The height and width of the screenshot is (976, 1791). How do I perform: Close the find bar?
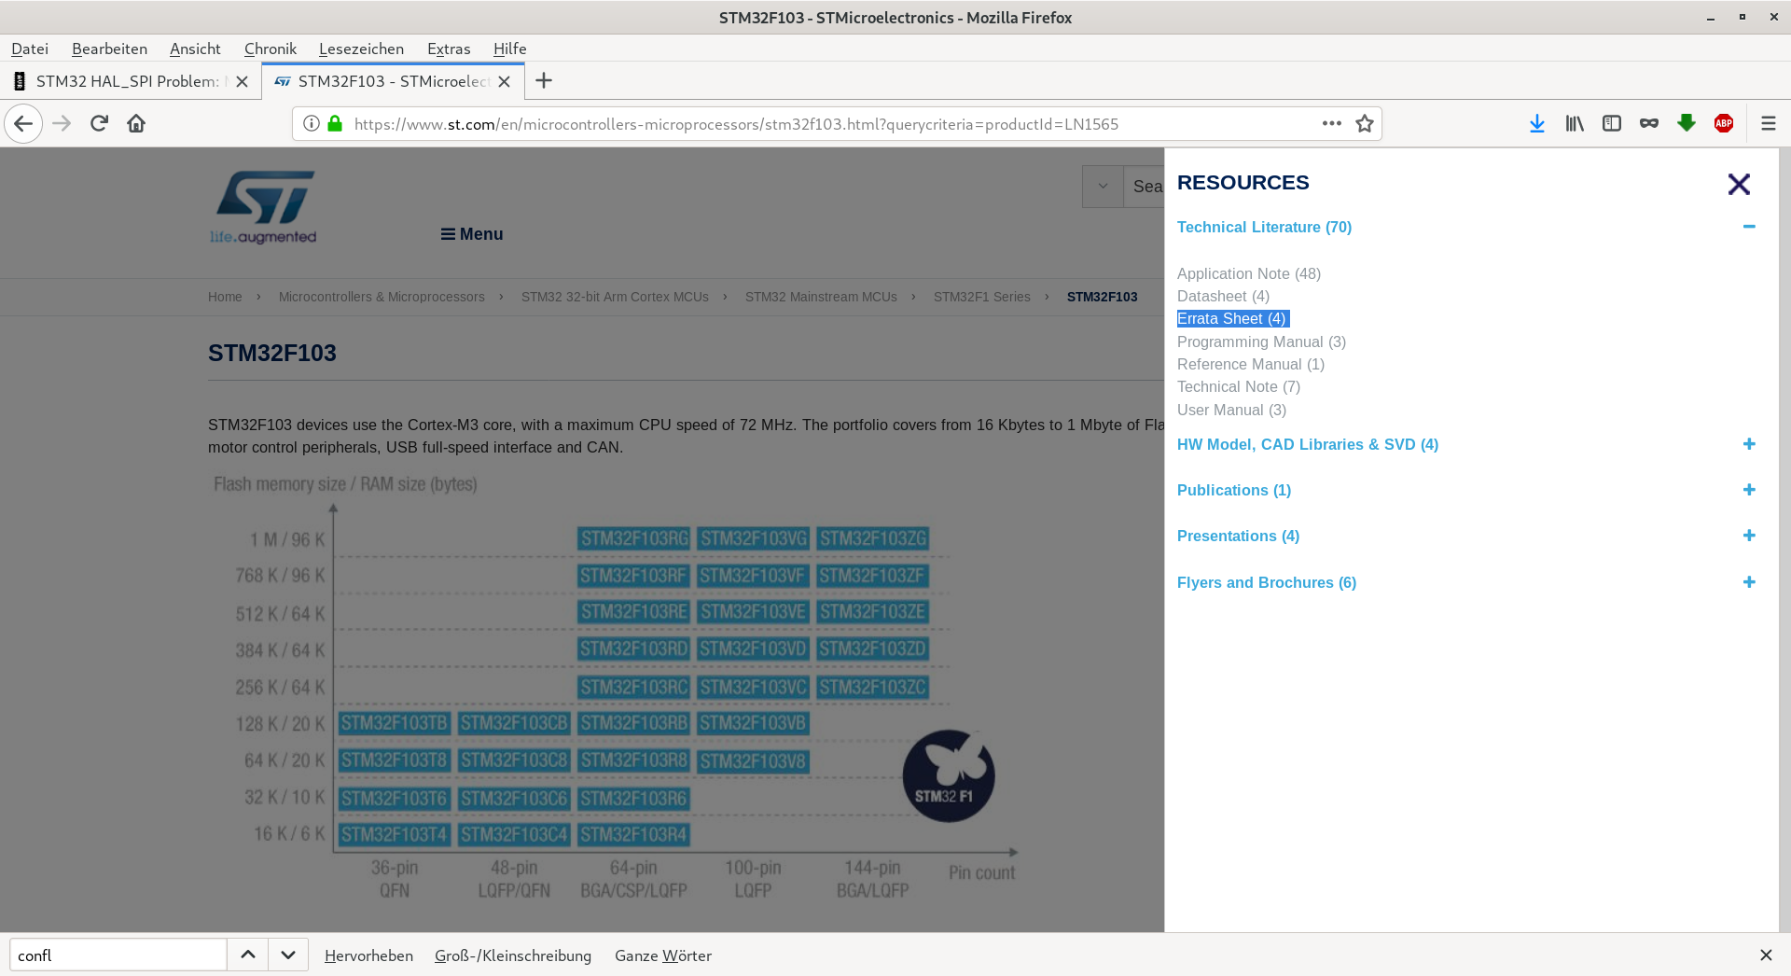[x=1766, y=955]
